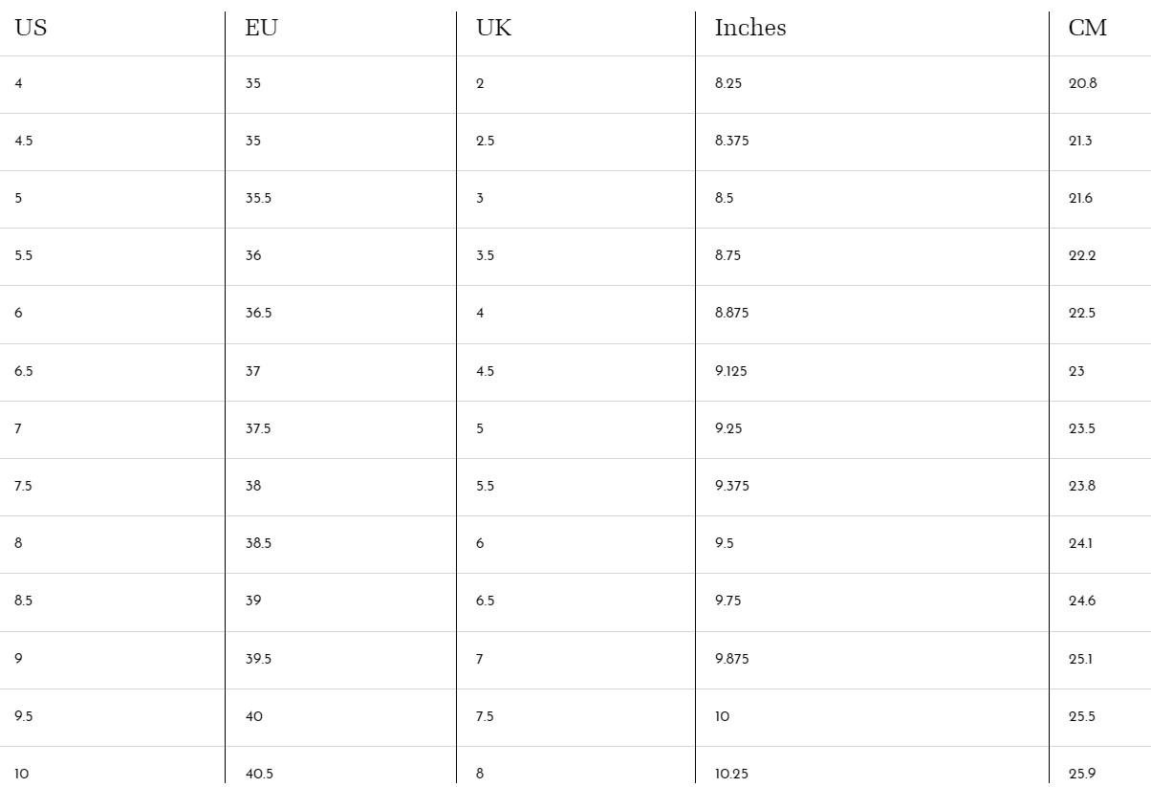
Task: Click EU size 35.5 cell
Action: pos(258,199)
